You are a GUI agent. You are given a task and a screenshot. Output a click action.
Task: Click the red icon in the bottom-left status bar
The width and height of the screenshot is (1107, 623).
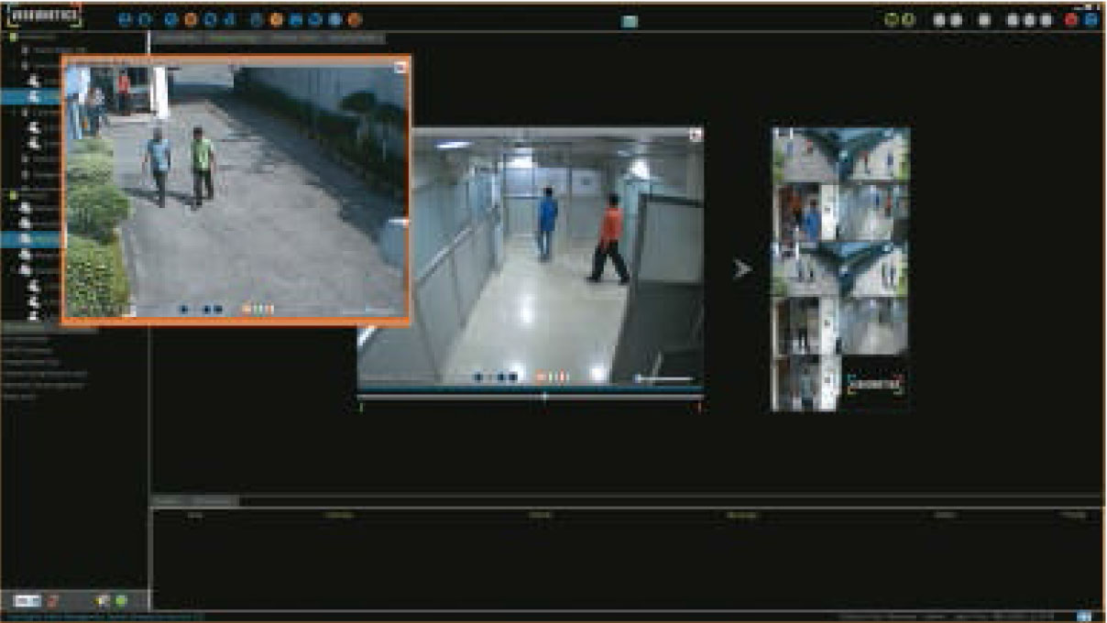[x=53, y=601]
